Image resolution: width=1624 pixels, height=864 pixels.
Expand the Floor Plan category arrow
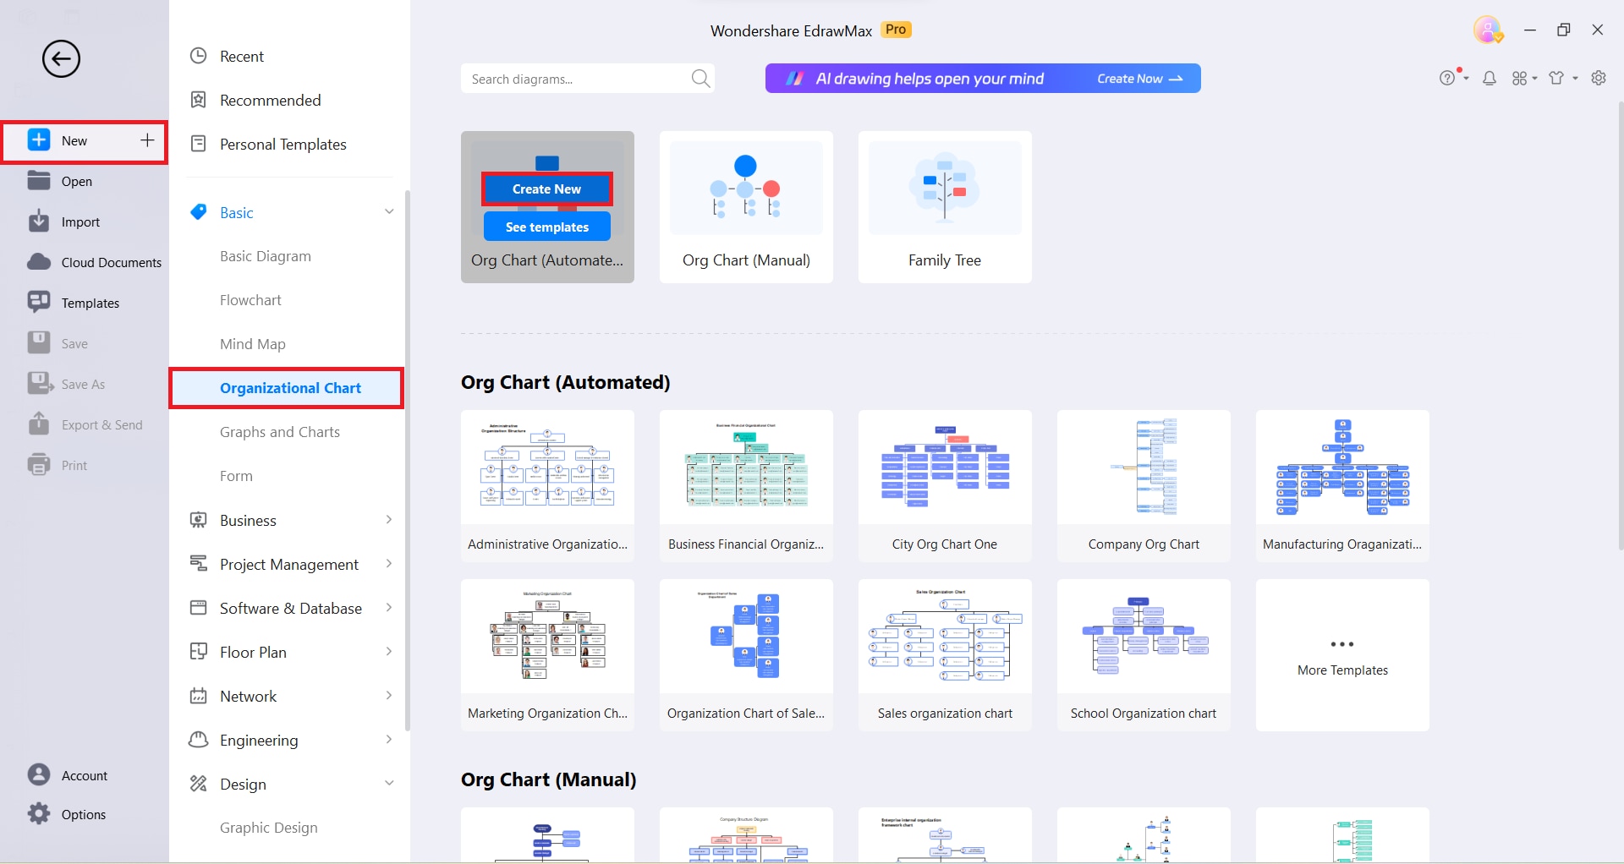pyautogui.click(x=389, y=651)
